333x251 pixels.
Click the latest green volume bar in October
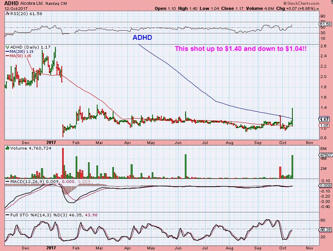[x=292, y=167]
